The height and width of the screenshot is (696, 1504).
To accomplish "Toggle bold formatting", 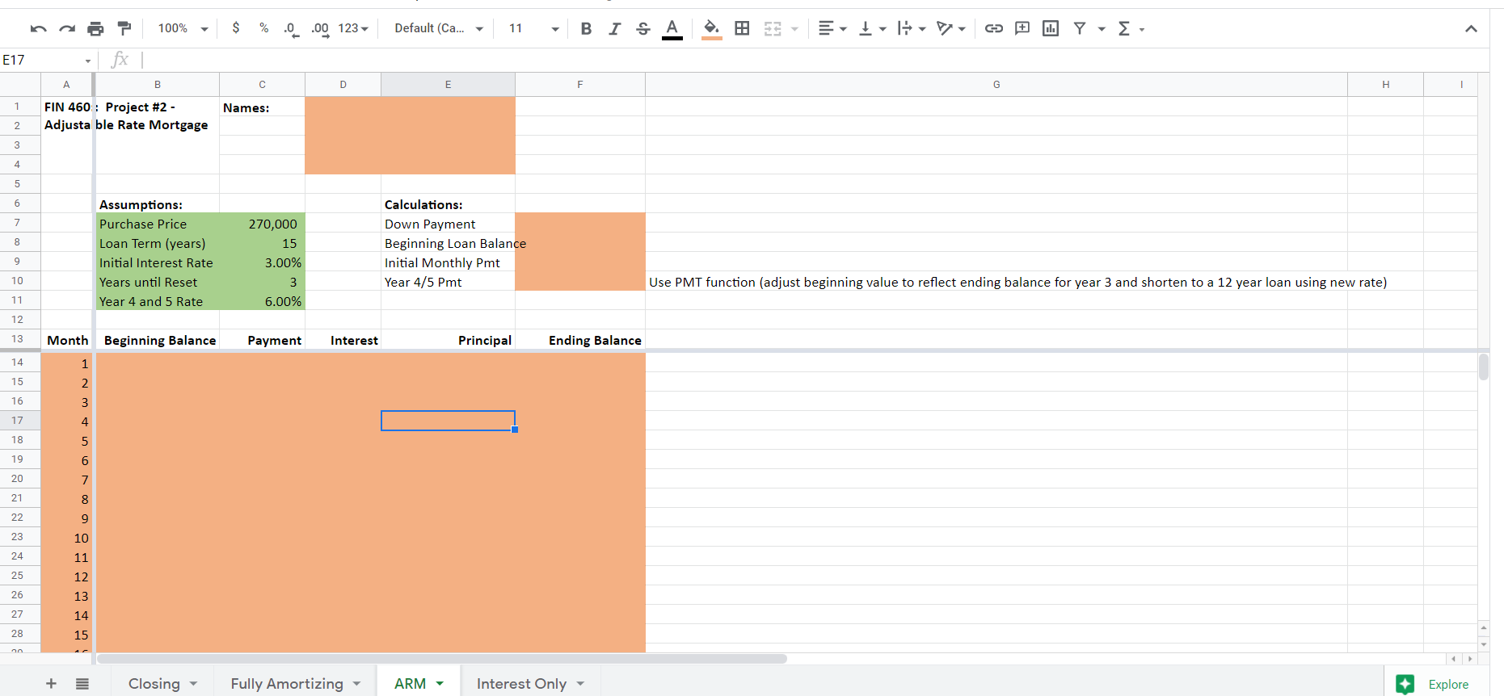I will tap(586, 29).
